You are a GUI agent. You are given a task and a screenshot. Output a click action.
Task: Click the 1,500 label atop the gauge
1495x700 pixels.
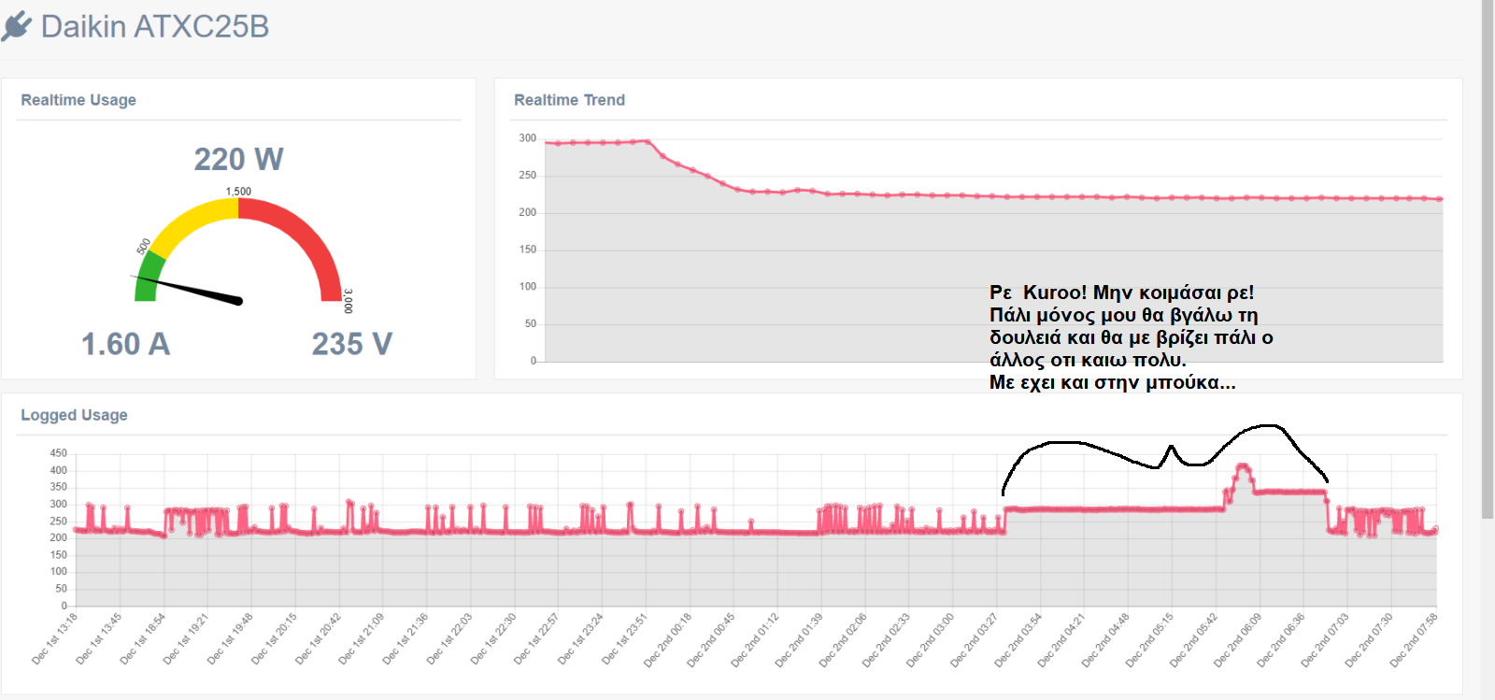point(238,192)
